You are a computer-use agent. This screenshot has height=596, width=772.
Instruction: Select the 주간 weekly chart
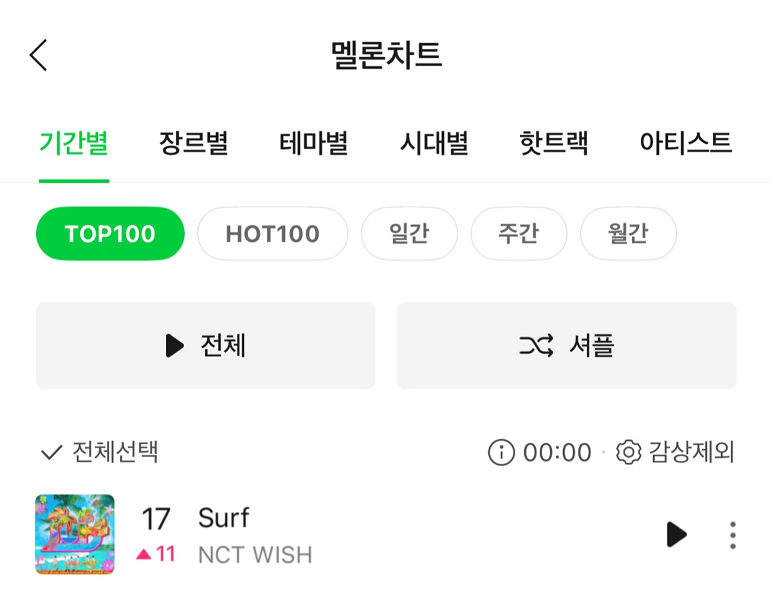click(x=519, y=233)
